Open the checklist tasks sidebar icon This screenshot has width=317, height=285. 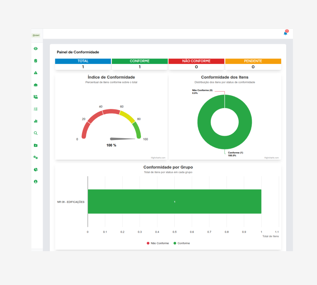tap(36, 109)
